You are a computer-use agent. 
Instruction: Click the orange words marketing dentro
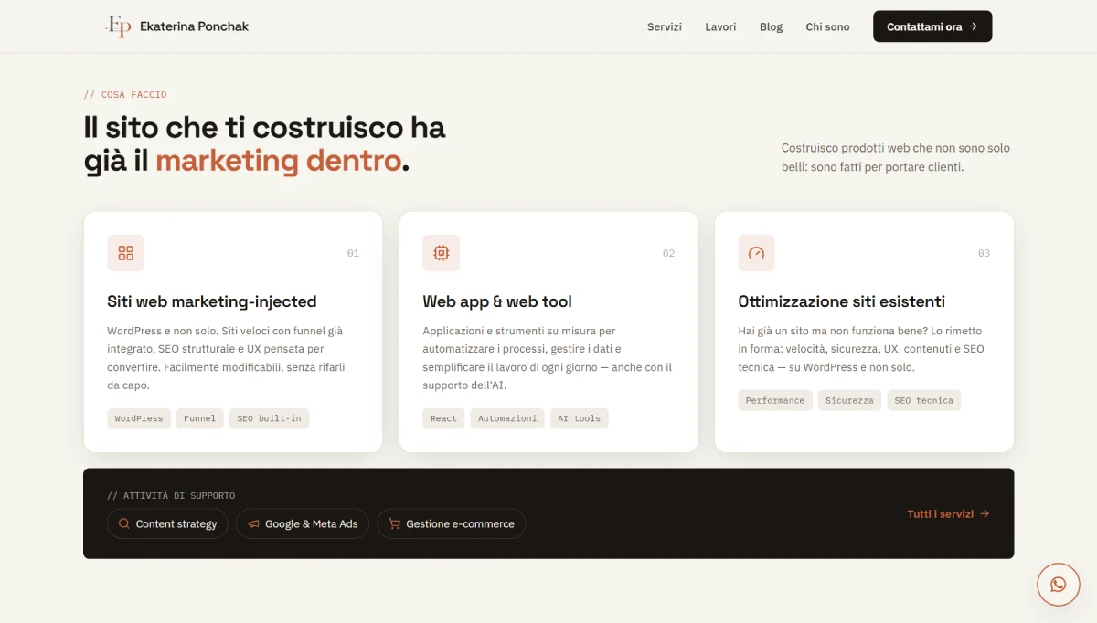[278, 161]
